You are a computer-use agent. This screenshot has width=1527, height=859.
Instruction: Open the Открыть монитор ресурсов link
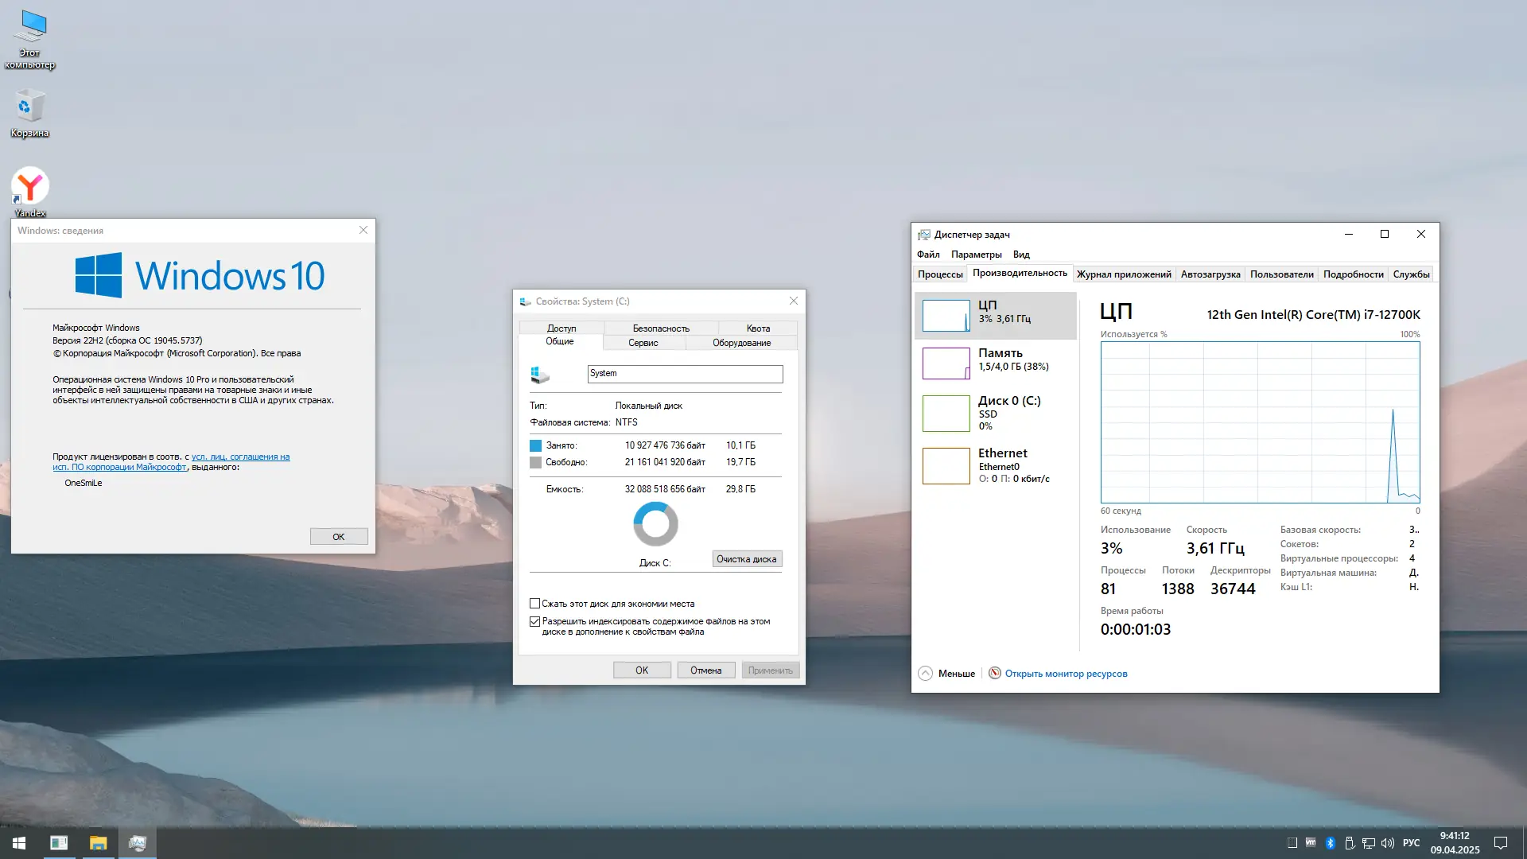point(1066,674)
